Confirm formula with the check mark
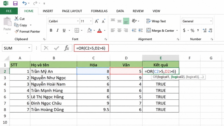Screen dimensions: 224x126 click(x=57, y=48)
